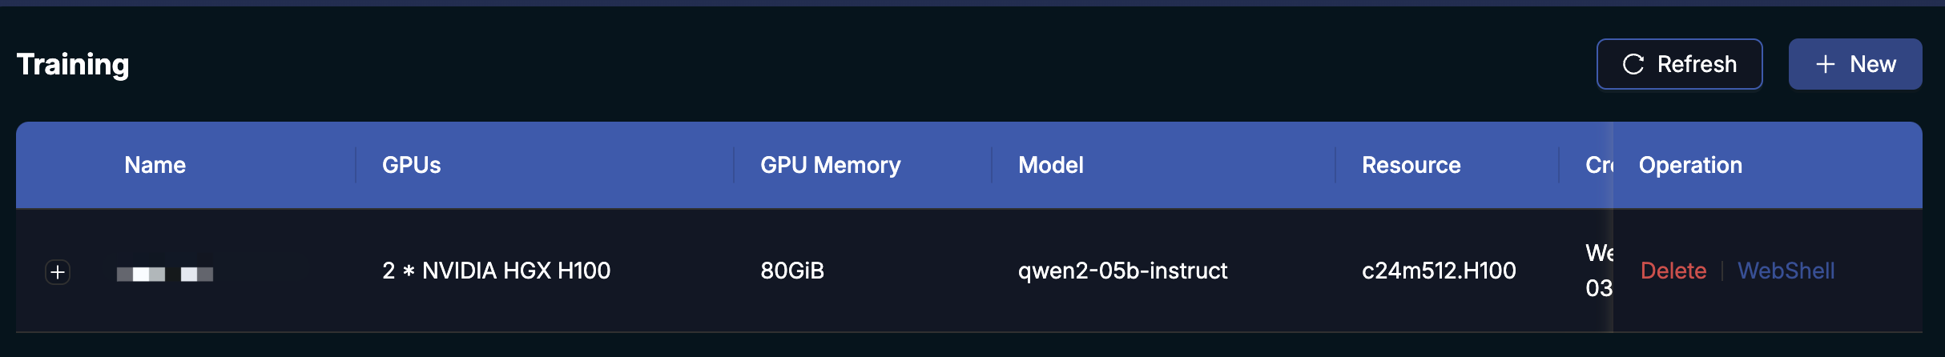Click the plus icon in New button

click(1826, 64)
